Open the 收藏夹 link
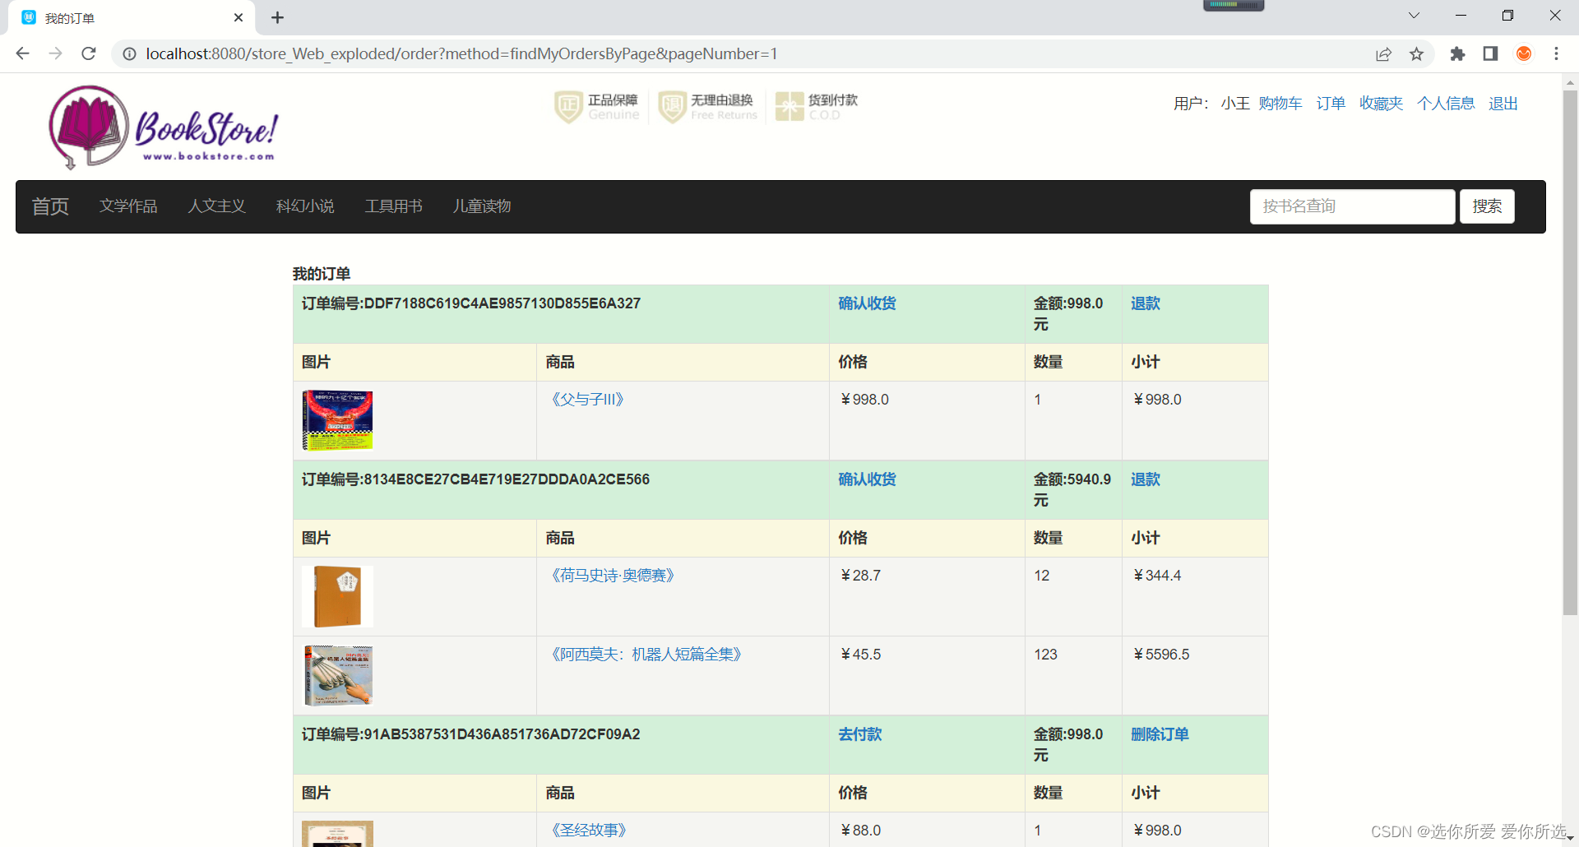The image size is (1579, 847). pyautogui.click(x=1381, y=104)
